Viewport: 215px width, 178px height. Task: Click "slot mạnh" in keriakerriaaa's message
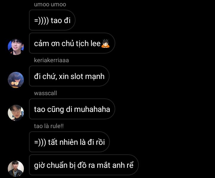(87, 77)
